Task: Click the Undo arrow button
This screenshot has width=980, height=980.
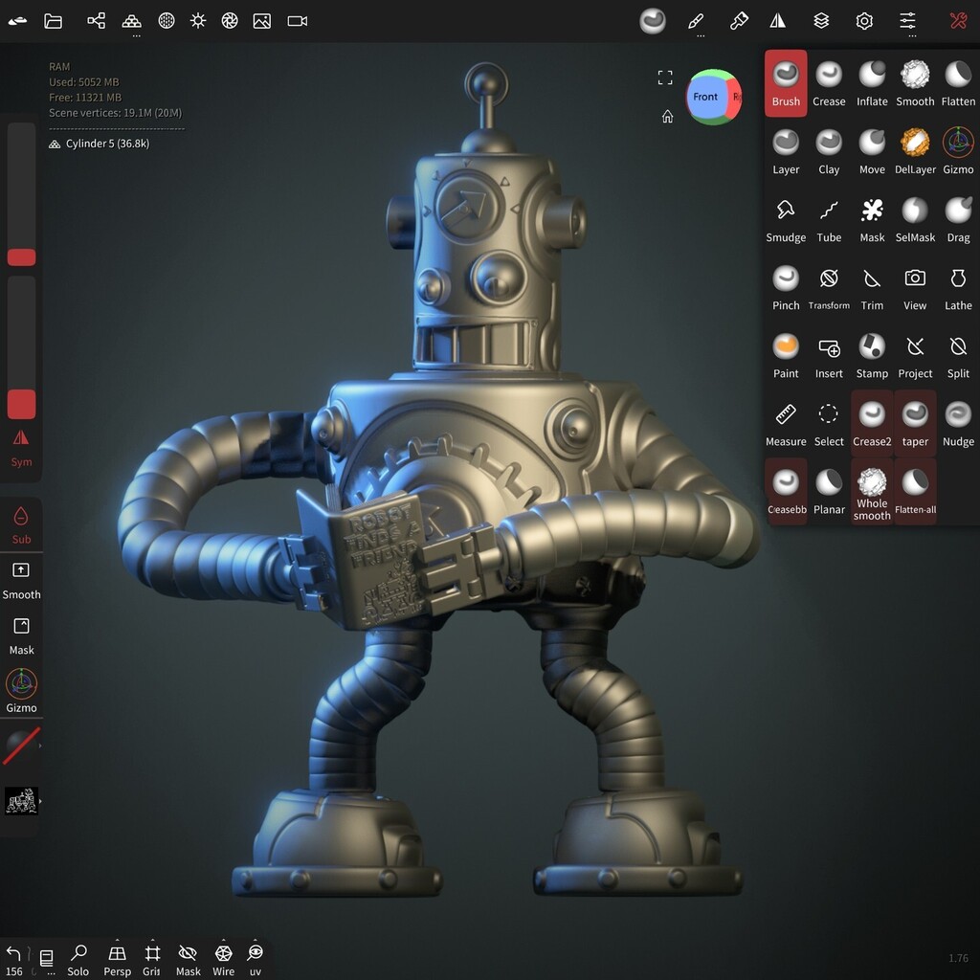Action: tap(13, 953)
